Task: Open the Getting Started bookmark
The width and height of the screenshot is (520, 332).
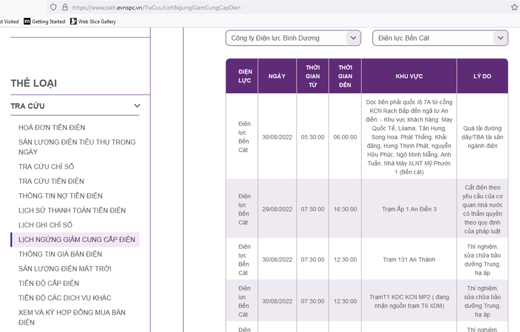Action: pos(45,21)
